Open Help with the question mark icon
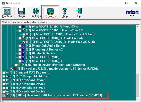Image resolution: width=141 pixels, height=102 pixels. (x=65, y=13)
